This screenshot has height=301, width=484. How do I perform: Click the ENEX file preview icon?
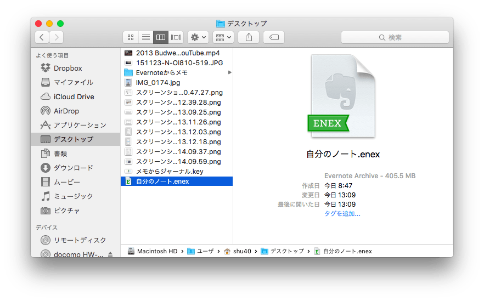(342, 96)
